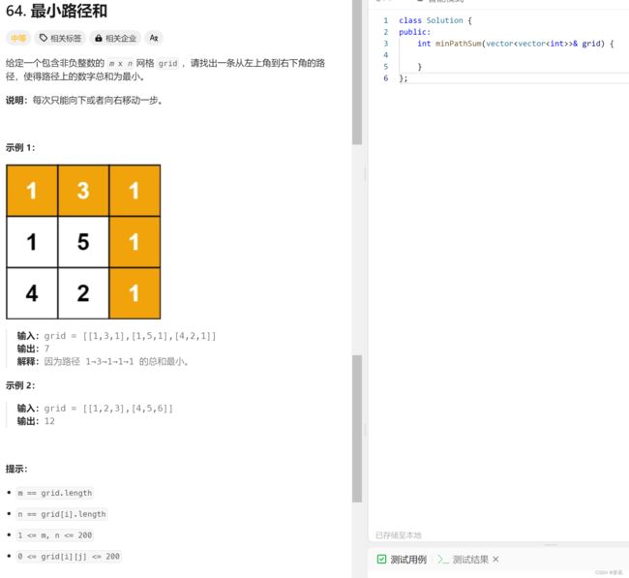The image size is (629, 578).
Task: Click the inline grid code tag in description
Action: (x=167, y=64)
